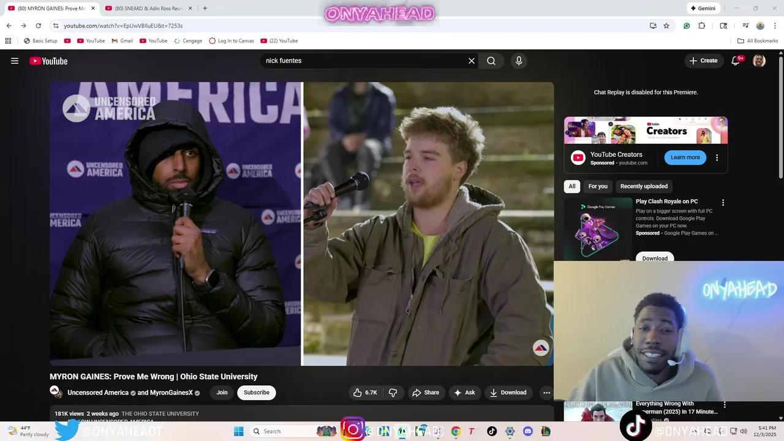Open Uncensored America channel link
This screenshot has width=784, height=441.
(98, 393)
